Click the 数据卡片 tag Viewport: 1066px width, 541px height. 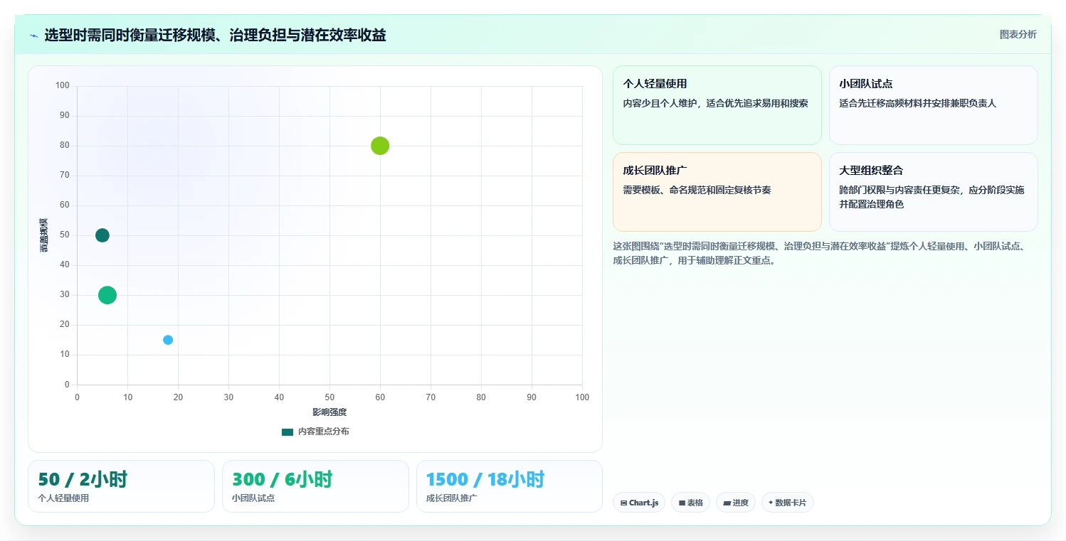[787, 503]
